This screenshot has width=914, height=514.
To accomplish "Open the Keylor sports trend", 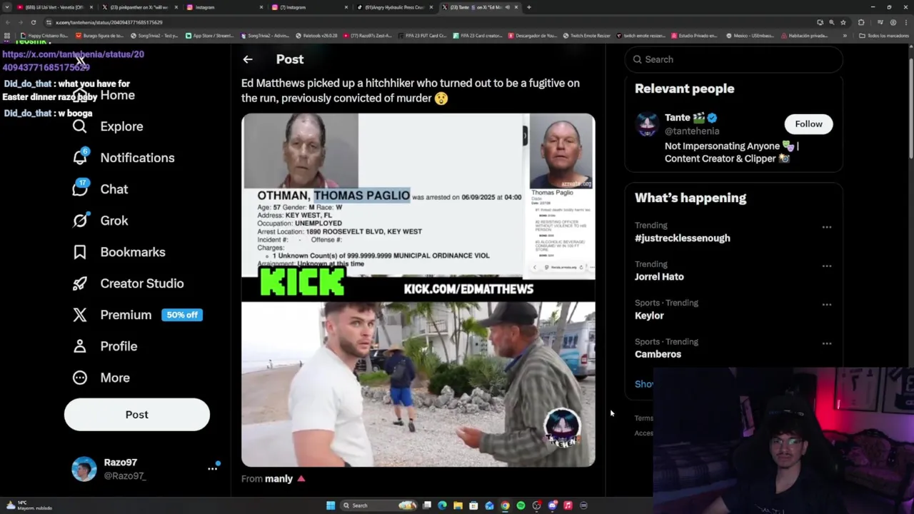I will tap(649, 316).
